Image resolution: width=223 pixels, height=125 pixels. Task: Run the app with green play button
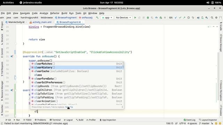pos(135,18)
